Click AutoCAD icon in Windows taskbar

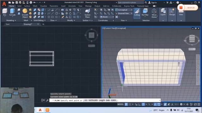point(40,110)
